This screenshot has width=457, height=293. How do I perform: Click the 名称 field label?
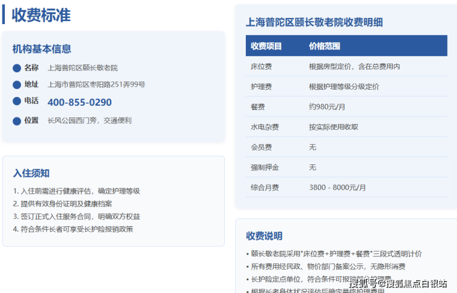[31, 68]
